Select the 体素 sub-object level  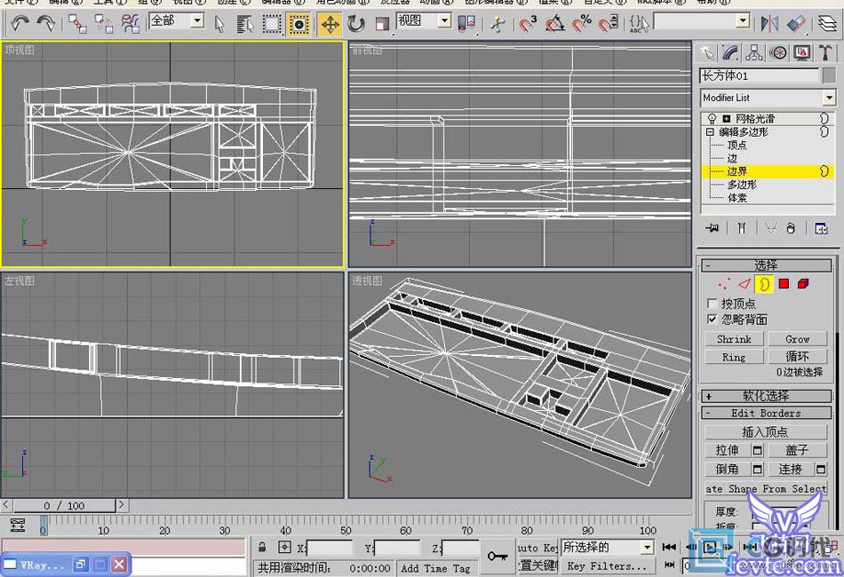click(737, 198)
